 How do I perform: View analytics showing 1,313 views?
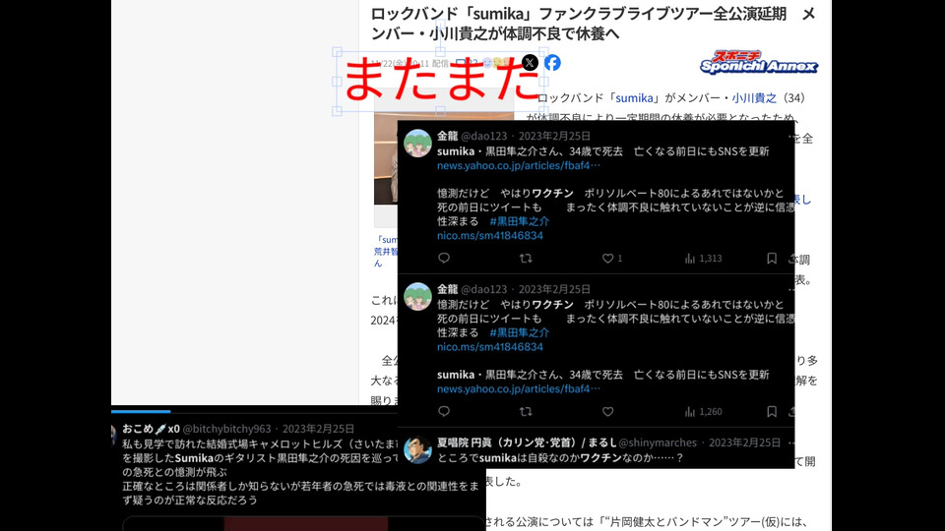pyautogui.click(x=703, y=259)
